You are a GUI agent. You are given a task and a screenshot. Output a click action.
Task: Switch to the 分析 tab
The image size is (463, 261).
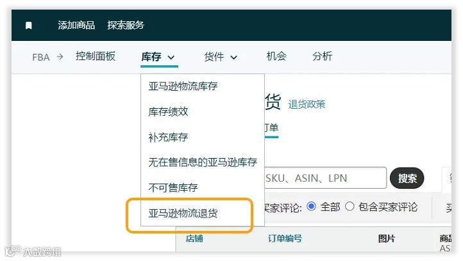(322, 56)
